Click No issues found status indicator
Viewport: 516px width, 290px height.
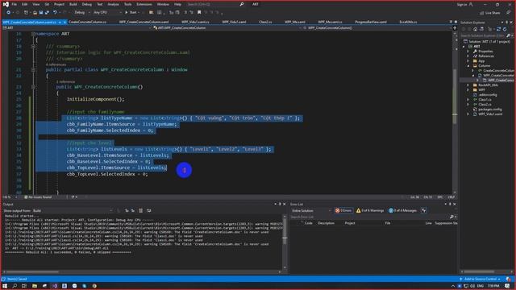tap(38, 197)
